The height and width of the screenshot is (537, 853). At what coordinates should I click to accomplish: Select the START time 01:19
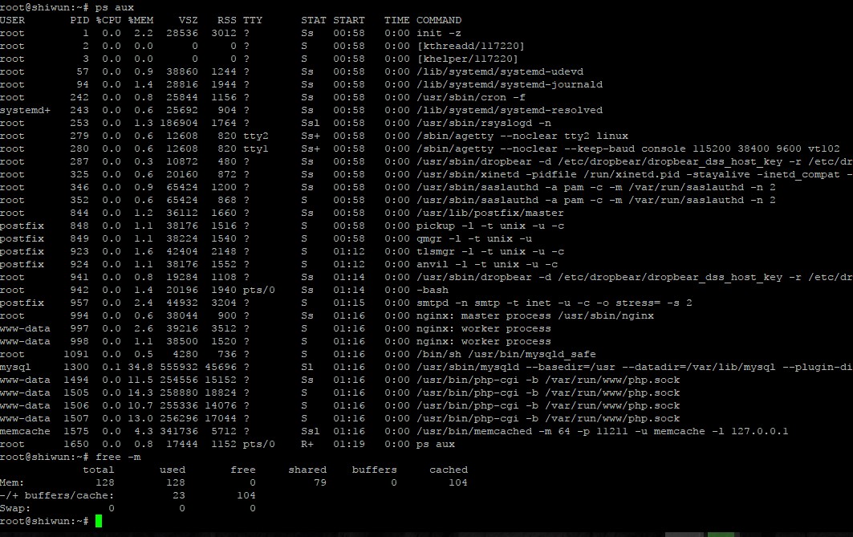click(349, 444)
